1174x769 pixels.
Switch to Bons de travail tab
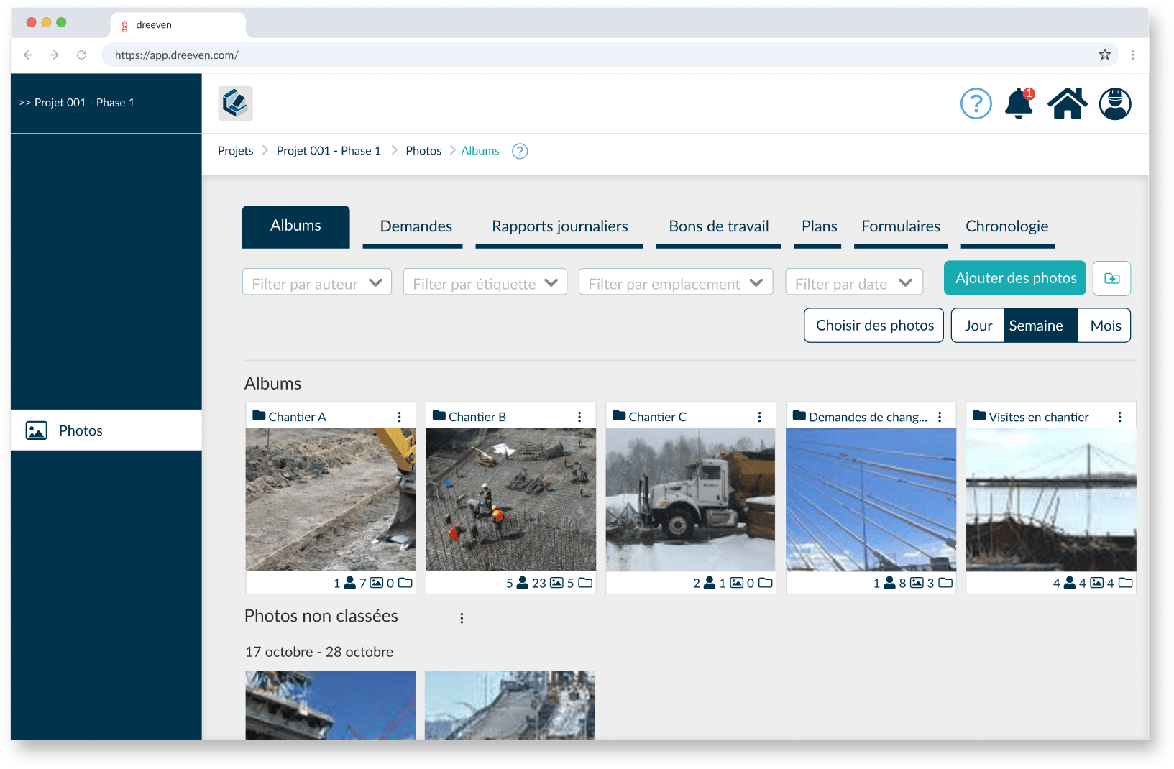[x=718, y=227]
